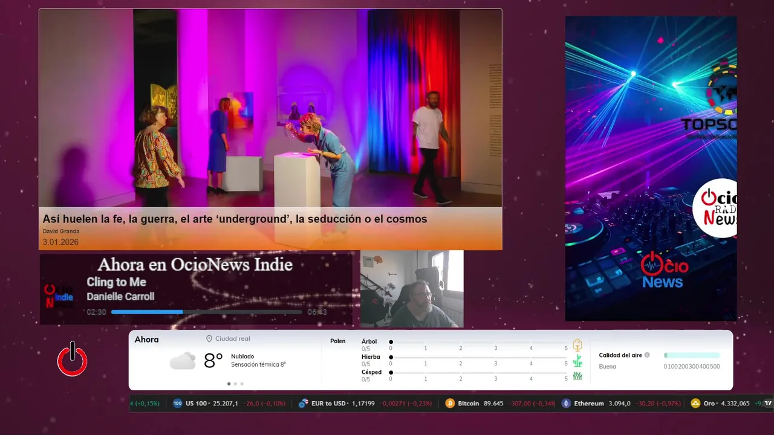Click the gold Oro ticker icon
This screenshot has width=774, height=435.
(x=695, y=404)
